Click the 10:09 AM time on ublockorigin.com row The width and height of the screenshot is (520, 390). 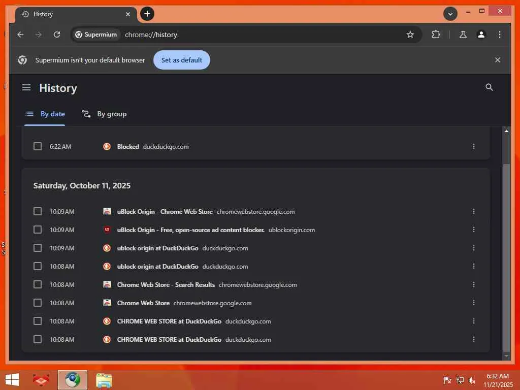[x=62, y=230]
